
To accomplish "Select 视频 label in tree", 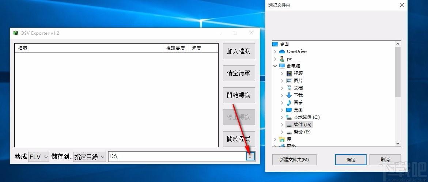I will click(298, 73).
